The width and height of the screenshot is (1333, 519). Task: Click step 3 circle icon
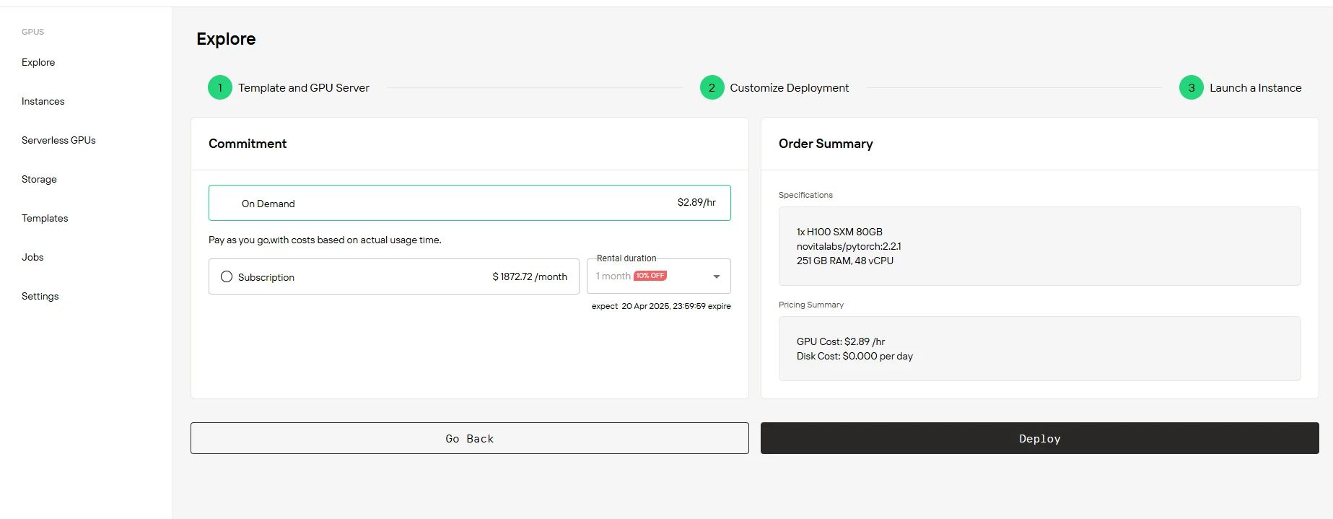point(1192,87)
